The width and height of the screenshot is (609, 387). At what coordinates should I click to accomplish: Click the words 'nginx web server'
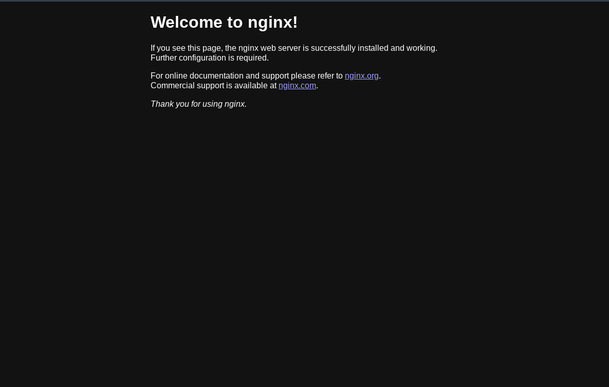coord(269,48)
